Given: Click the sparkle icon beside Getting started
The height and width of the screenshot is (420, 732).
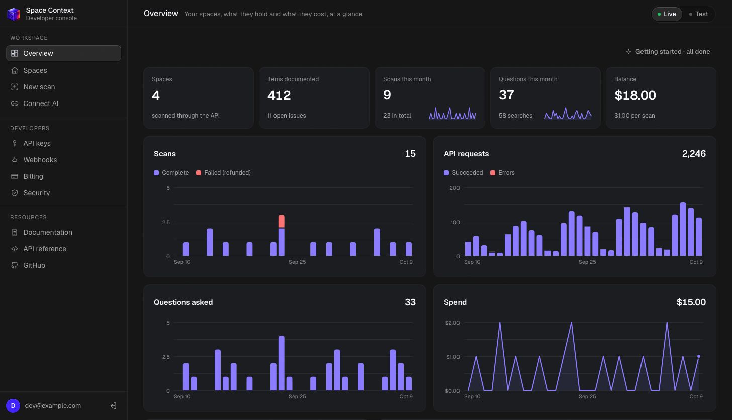Looking at the screenshot, I should [x=628, y=52].
